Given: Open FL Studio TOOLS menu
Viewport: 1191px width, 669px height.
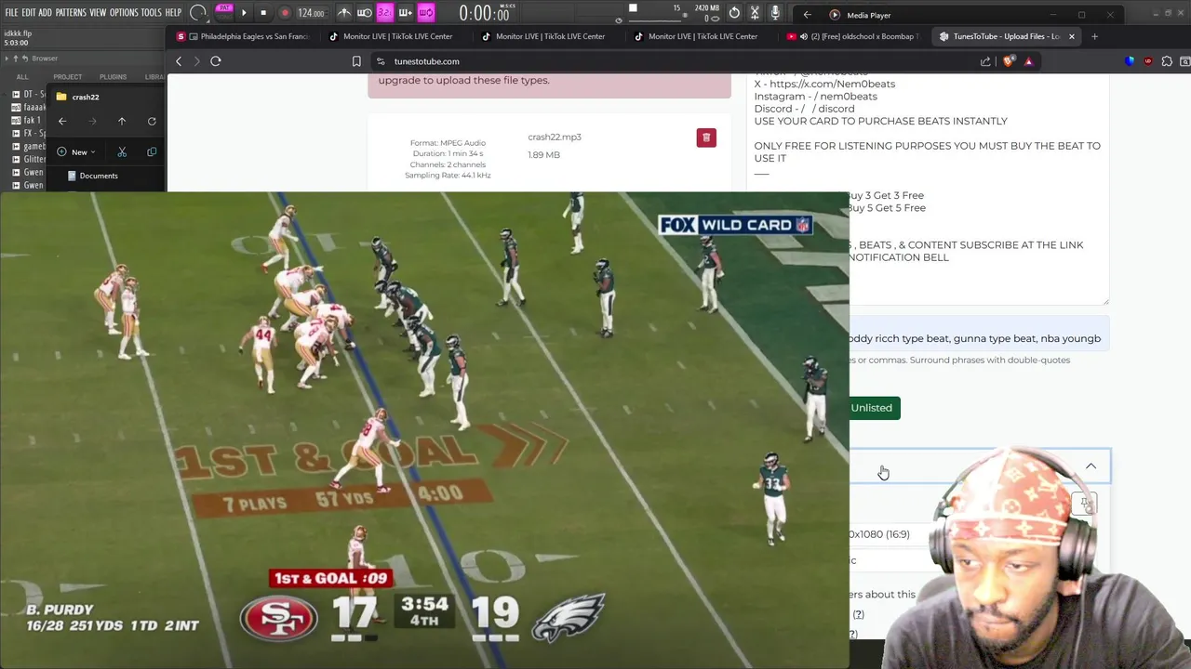Looking at the screenshot, I should pos(151,13).
